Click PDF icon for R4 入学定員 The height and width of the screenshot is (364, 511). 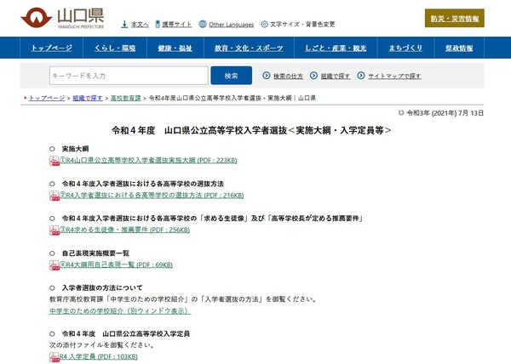point(55,357)
